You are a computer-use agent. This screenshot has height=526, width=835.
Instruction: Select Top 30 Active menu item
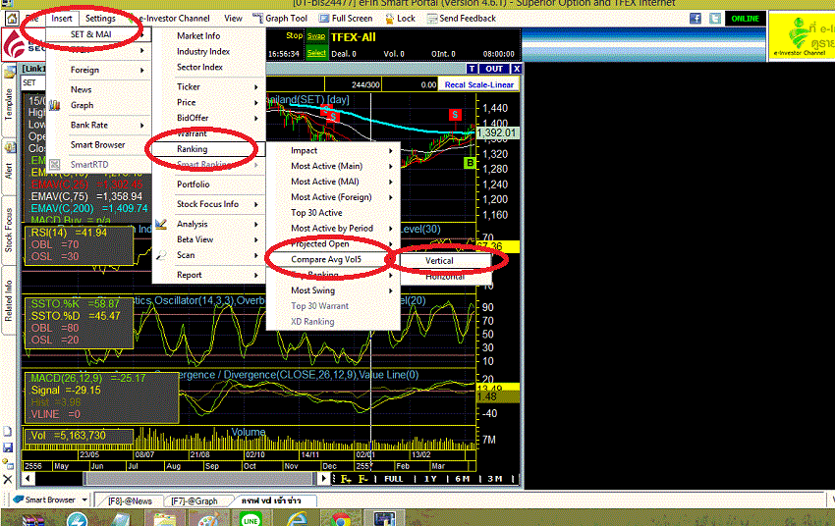click(333, 213)
